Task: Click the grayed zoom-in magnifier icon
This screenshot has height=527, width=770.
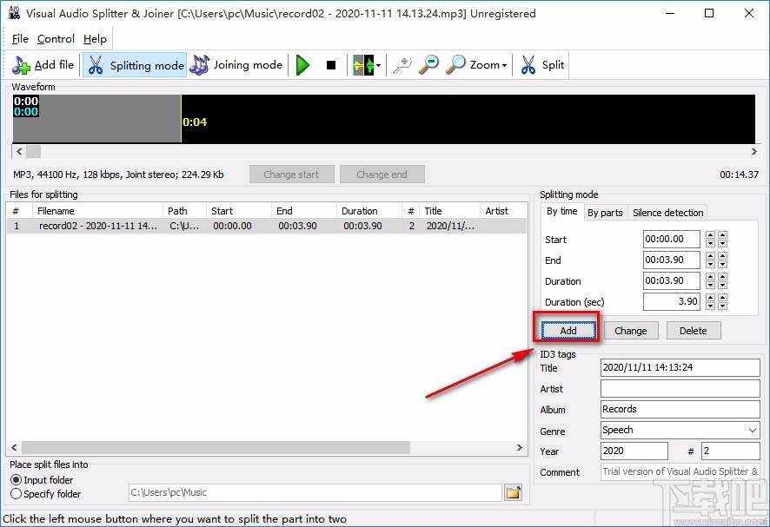Action: (x=402, y=65)
